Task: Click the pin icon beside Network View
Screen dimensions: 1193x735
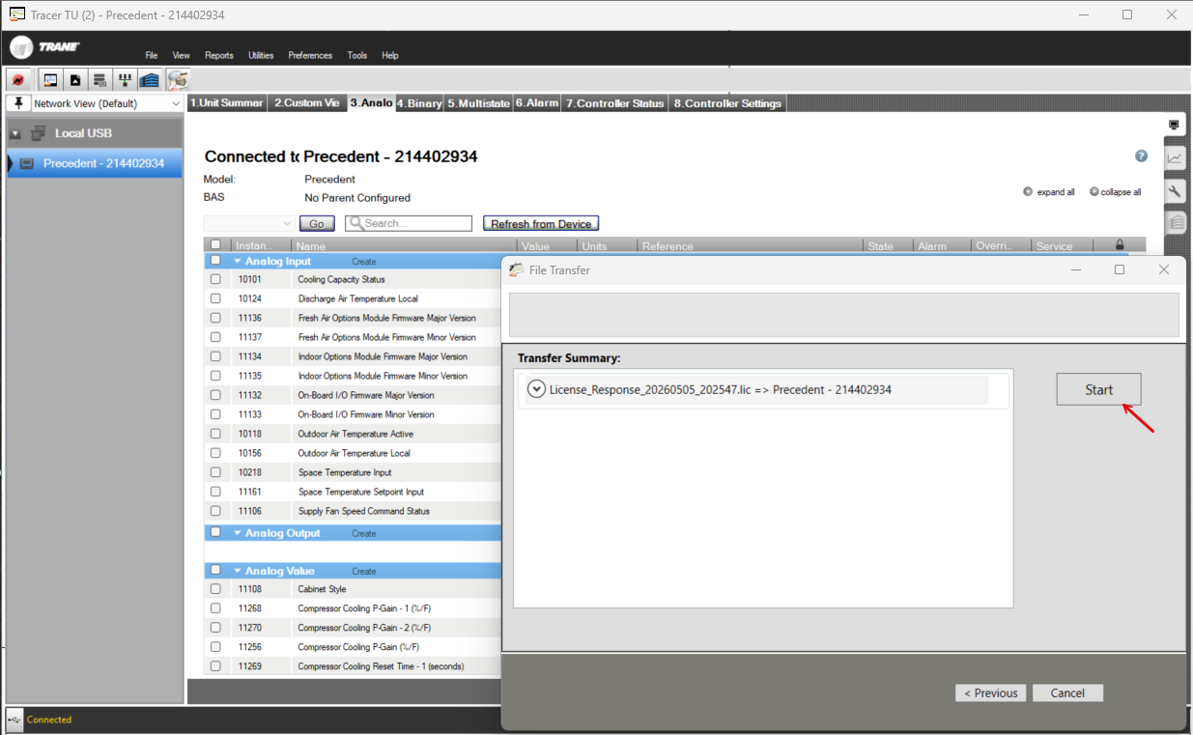Action: click(x=17, y=102)
